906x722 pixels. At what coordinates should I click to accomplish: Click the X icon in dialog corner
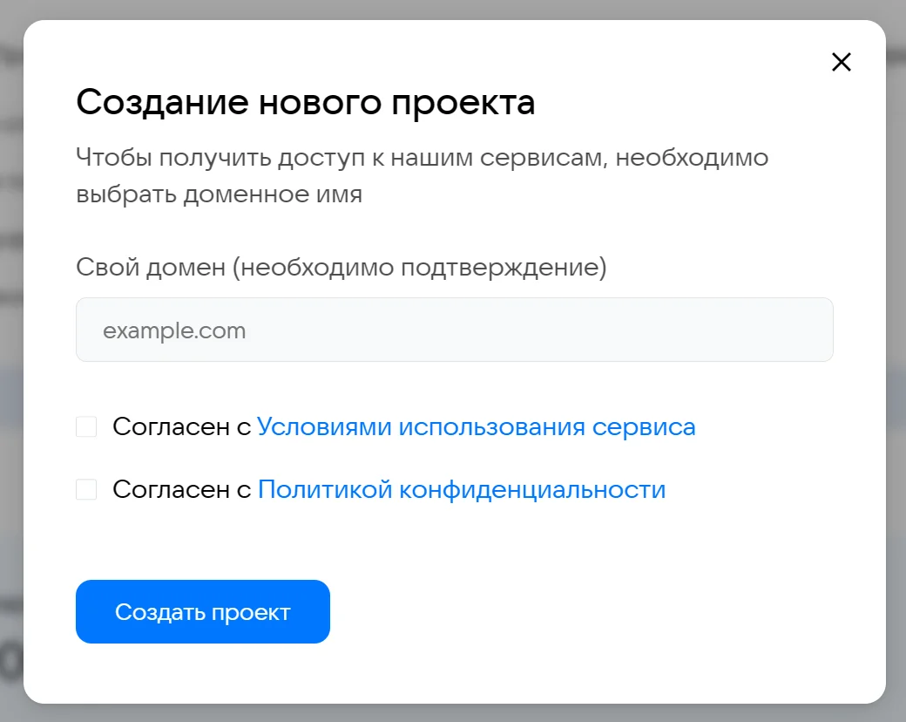[841, 62]
